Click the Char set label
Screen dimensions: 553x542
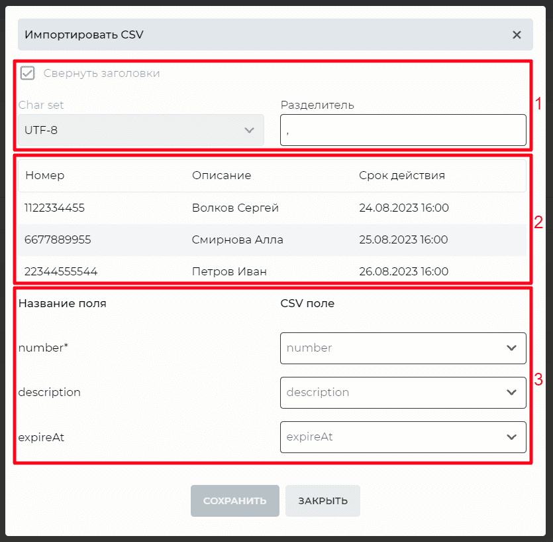pos(41,105)
